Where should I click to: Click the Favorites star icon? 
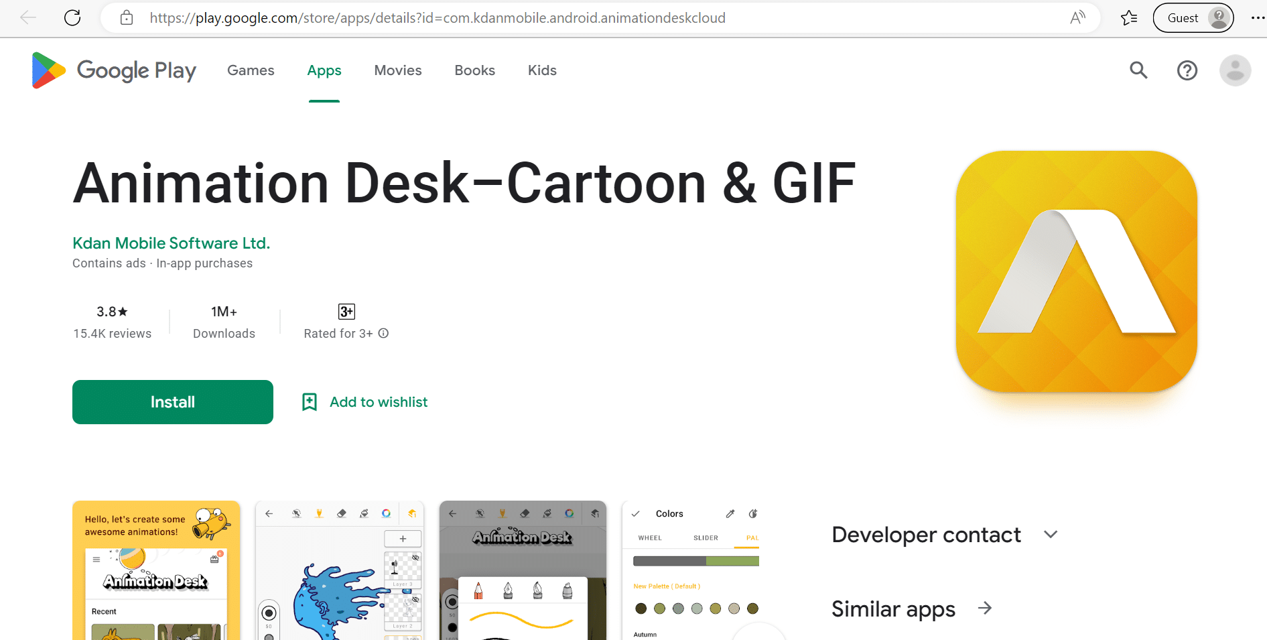[x=1129, y=18]
